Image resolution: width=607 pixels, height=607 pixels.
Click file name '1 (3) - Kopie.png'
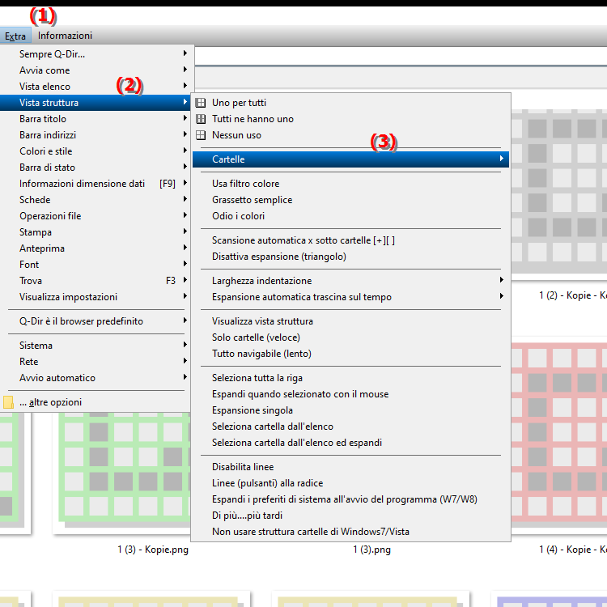click(x=153, y=550)
